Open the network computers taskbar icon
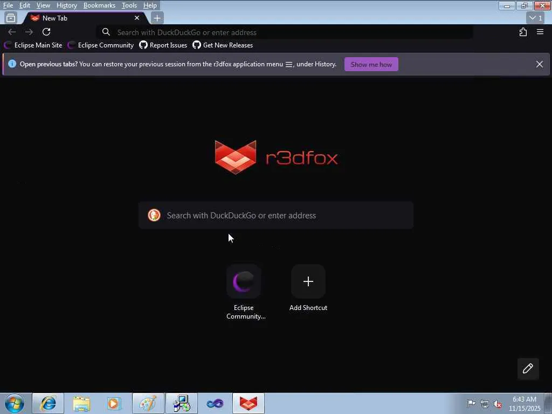552x414 pixels. coord(182,403)
